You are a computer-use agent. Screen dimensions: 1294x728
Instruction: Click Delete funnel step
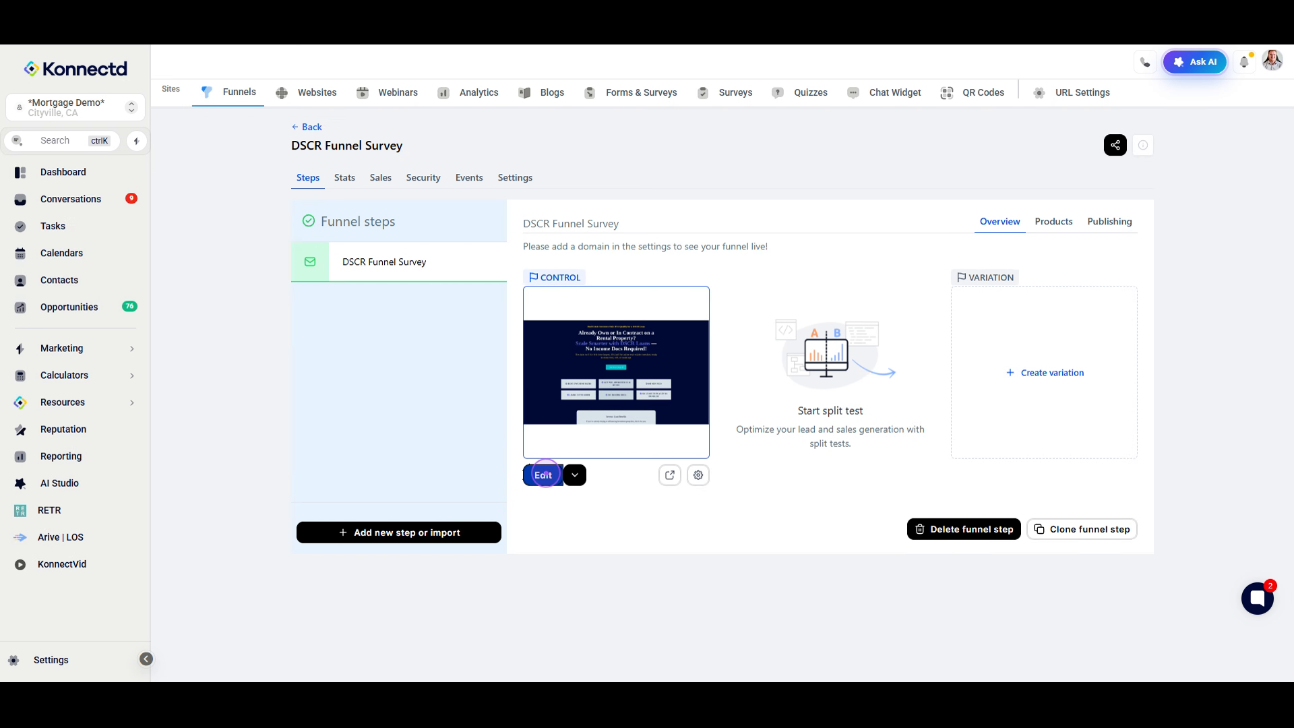(964, 529)
